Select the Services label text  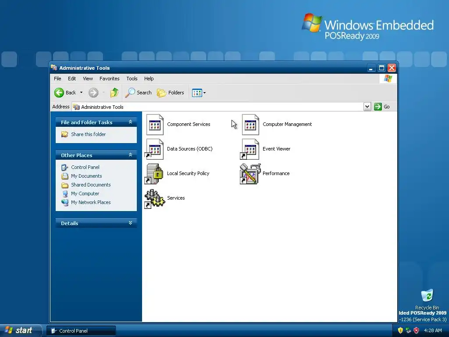(176, 198)
